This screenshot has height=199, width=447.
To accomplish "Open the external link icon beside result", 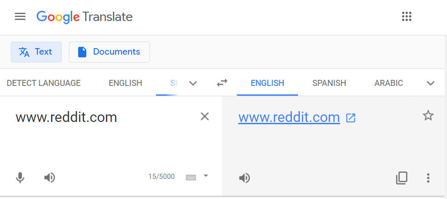I will coord(350,118).
